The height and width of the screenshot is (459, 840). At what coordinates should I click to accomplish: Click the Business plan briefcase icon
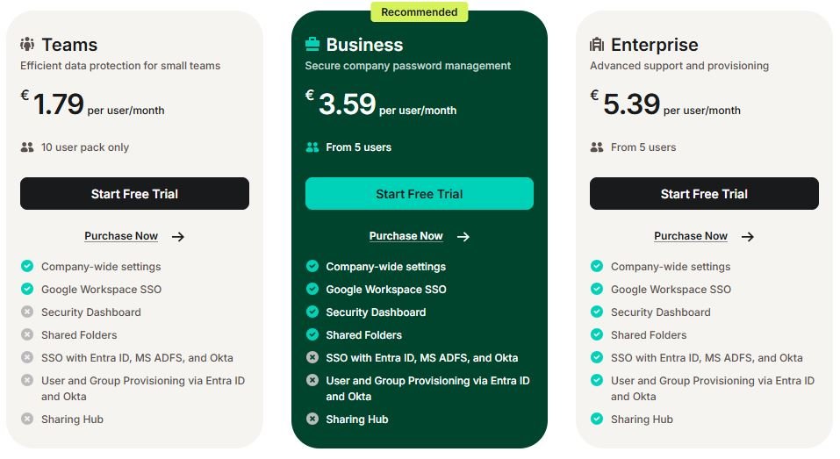[312, 44]
